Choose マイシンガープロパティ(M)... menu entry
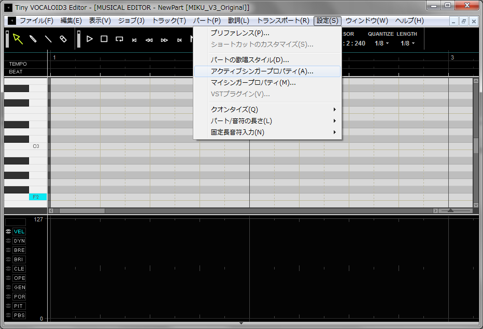 tap(267, 83)
